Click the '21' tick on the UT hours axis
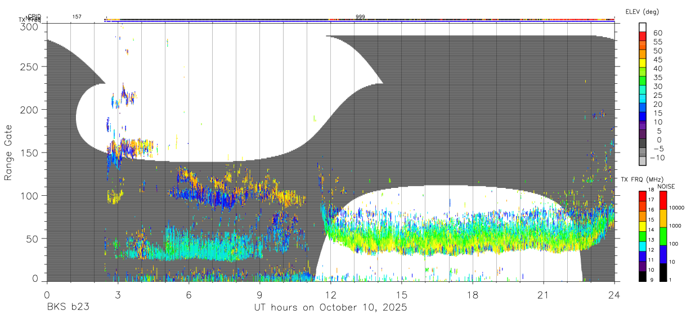The height and width of the screenshot is (319, 691). (544, 294)
